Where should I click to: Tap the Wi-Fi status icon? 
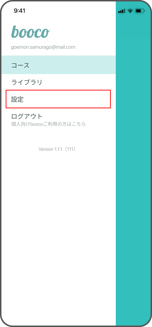click(x=130, y=11)
